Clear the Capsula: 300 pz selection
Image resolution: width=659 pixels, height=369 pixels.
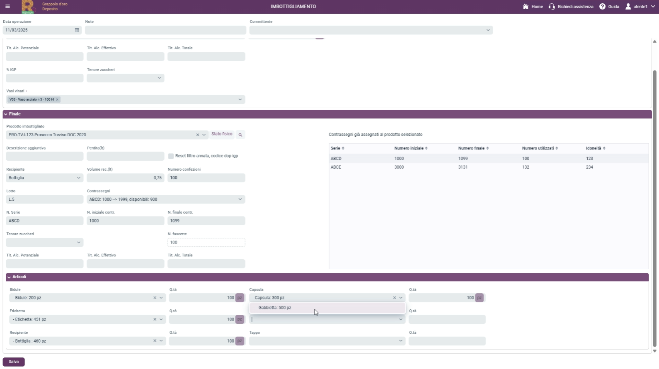[395, 298]
